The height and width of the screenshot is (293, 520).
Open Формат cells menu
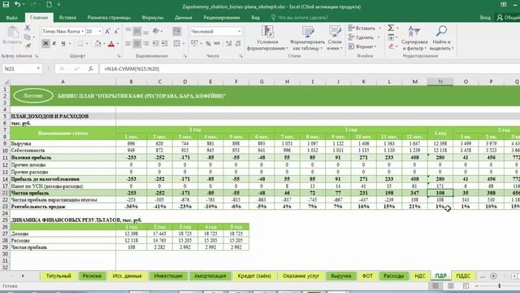tap(362, 47)
